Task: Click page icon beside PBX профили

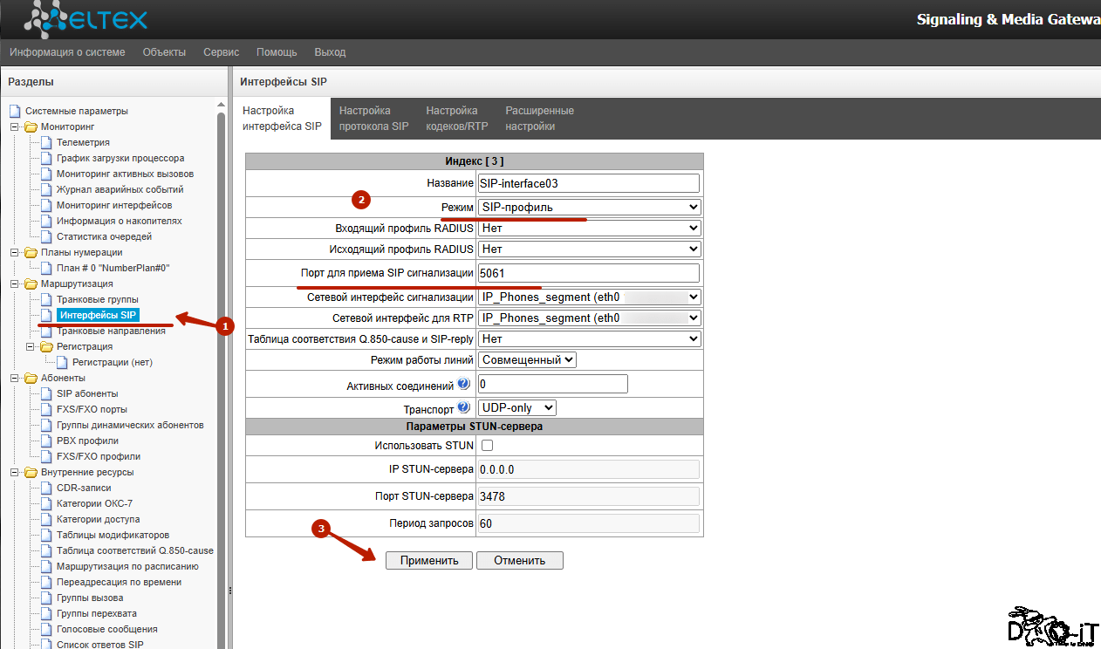Action: point(46,441)
